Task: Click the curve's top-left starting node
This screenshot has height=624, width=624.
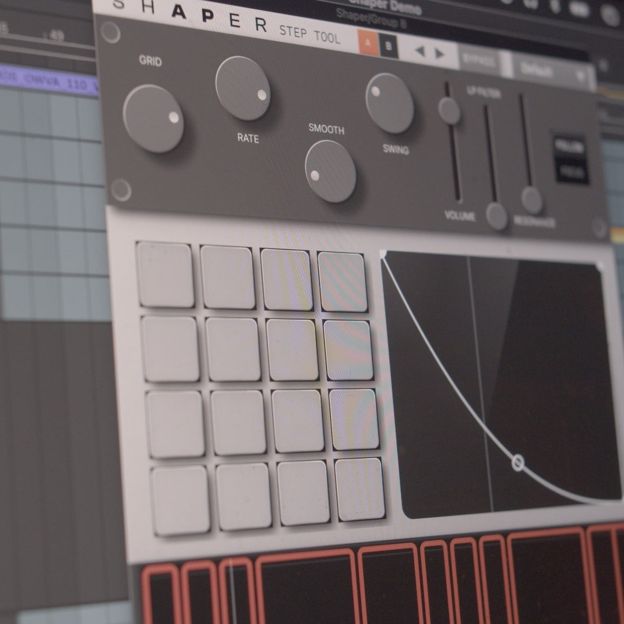Action: pos(383,253)
